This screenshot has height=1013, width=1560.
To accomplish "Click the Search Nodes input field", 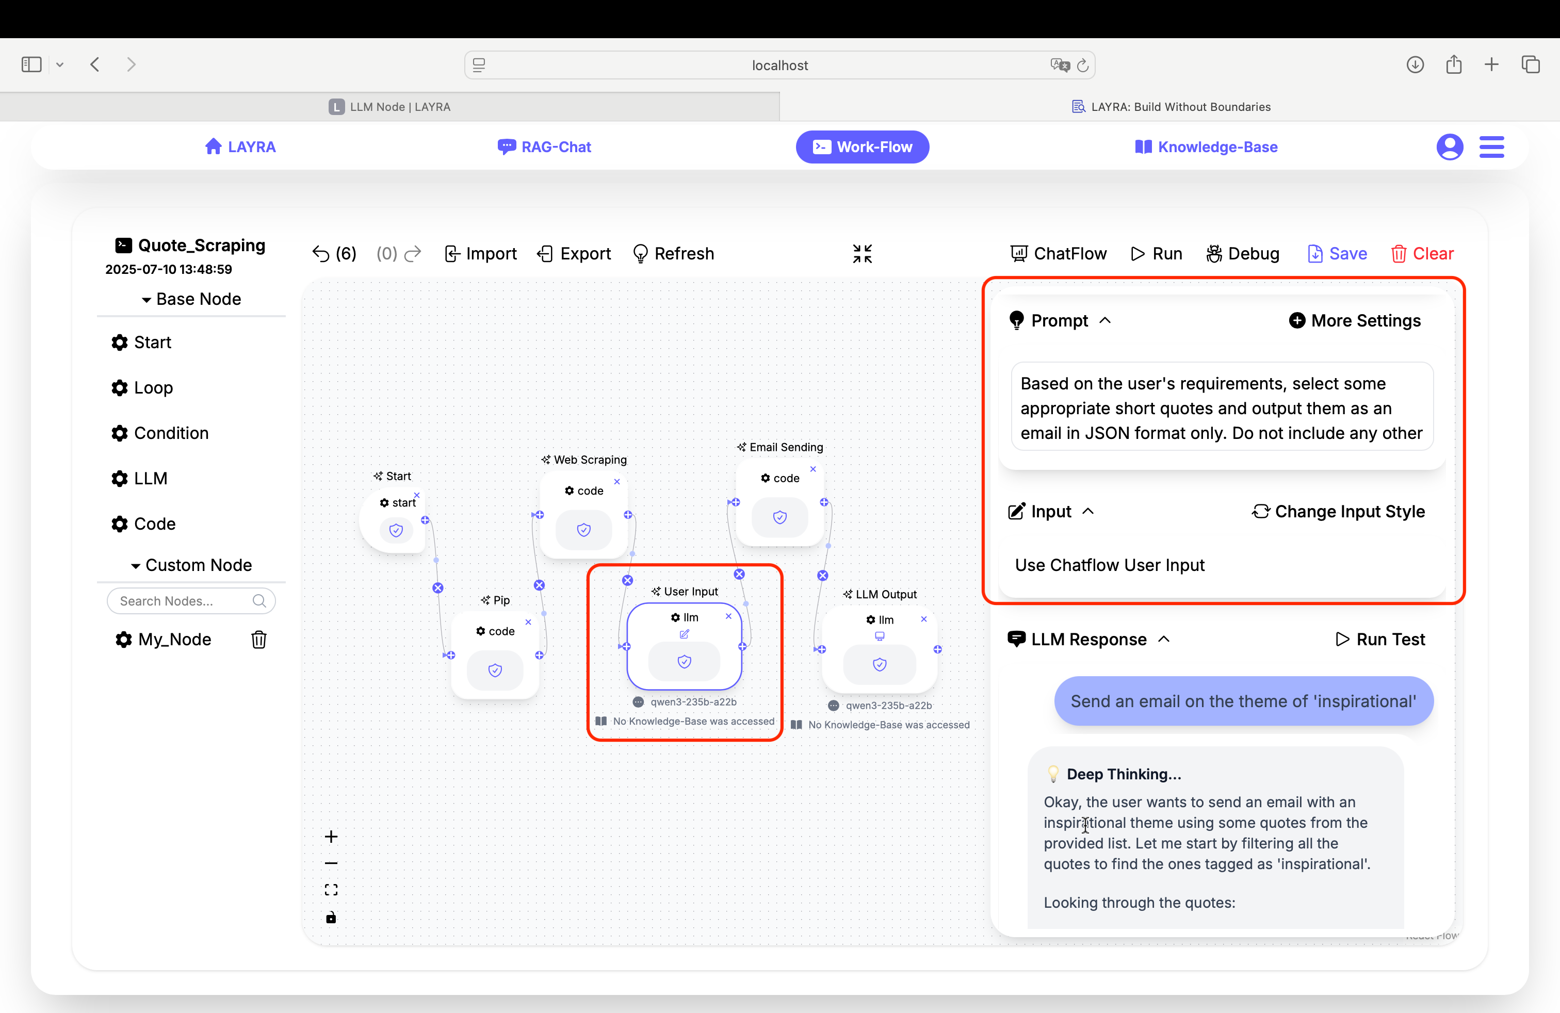I will click(x=191, y=601).
